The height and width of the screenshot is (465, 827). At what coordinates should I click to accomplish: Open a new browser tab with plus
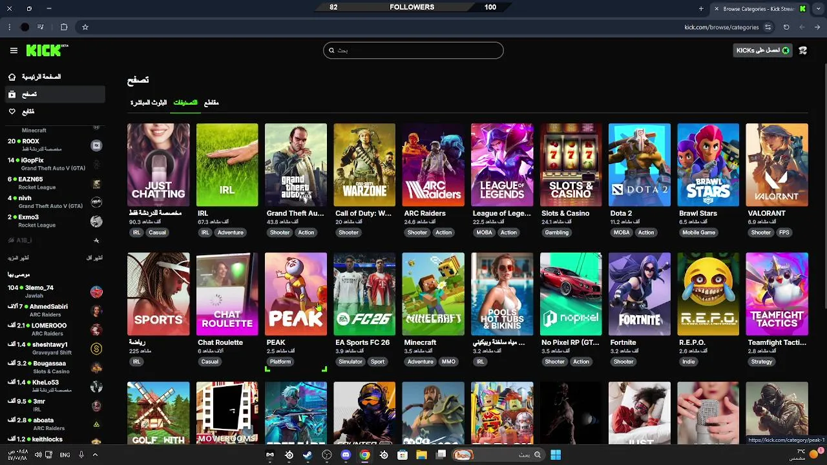pyautogui.click(x=701, y=8)
